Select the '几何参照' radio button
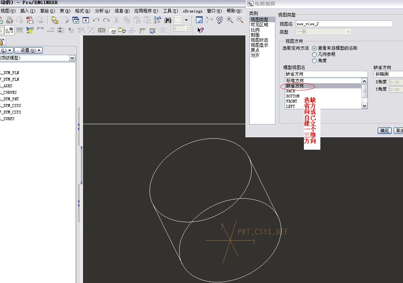 point(314,54)
